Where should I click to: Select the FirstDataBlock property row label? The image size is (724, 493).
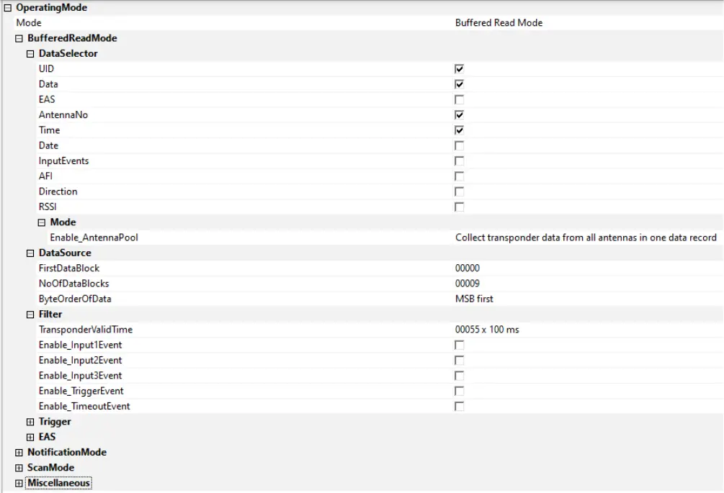coord(69,268)
